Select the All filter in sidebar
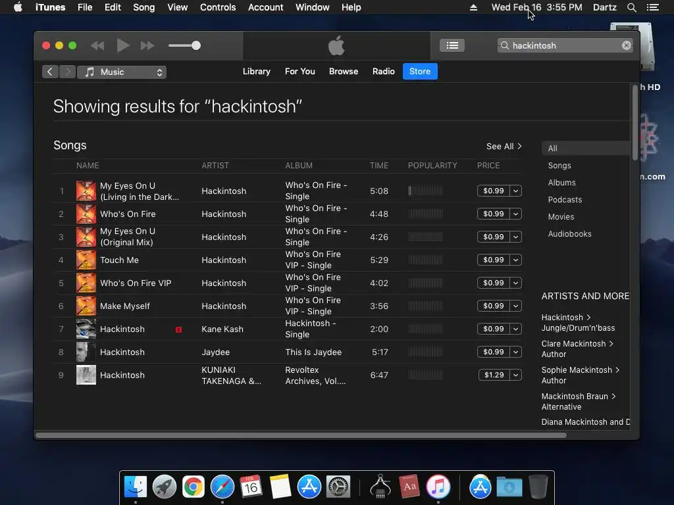This screenshot has height=505, width=674. (x=585, y=148)
